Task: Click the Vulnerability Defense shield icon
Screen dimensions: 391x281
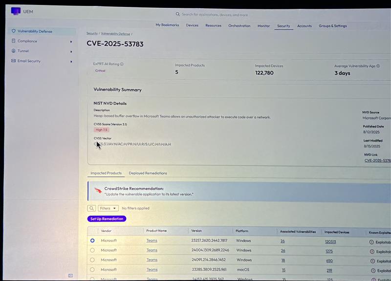Action: [14, 31]
